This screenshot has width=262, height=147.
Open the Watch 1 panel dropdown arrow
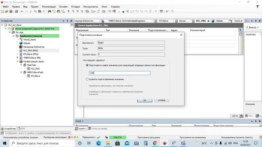click(252, 121)
